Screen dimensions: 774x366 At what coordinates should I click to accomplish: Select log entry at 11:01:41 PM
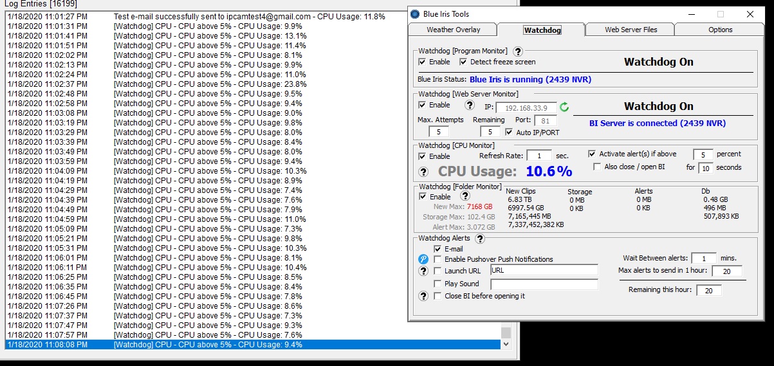(252, 36)
